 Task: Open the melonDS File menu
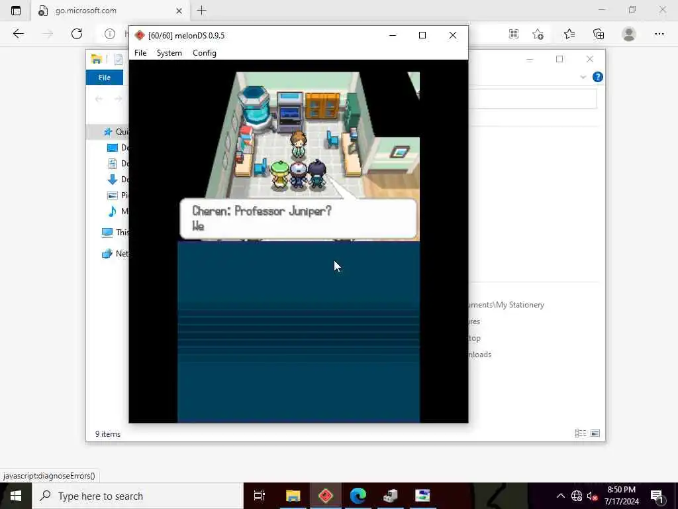coord(140,53)
